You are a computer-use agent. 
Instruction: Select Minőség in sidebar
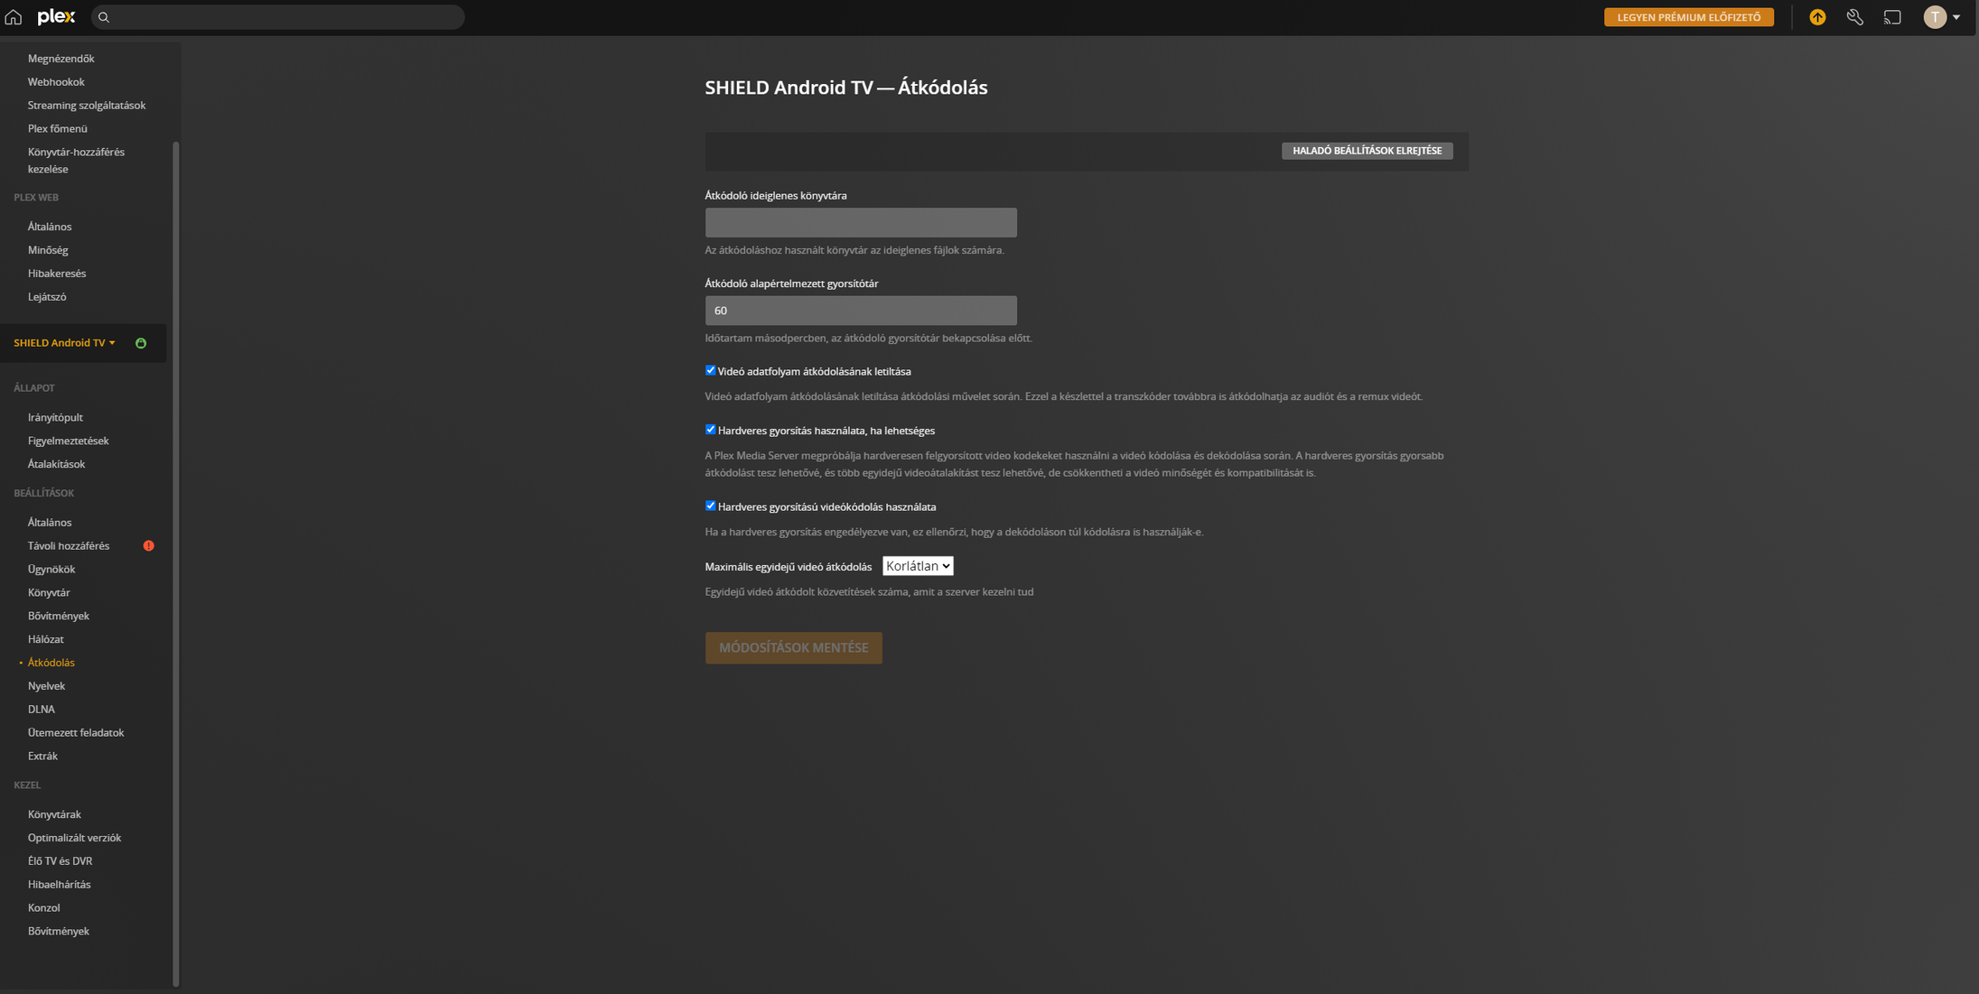(x=48, y=250)
